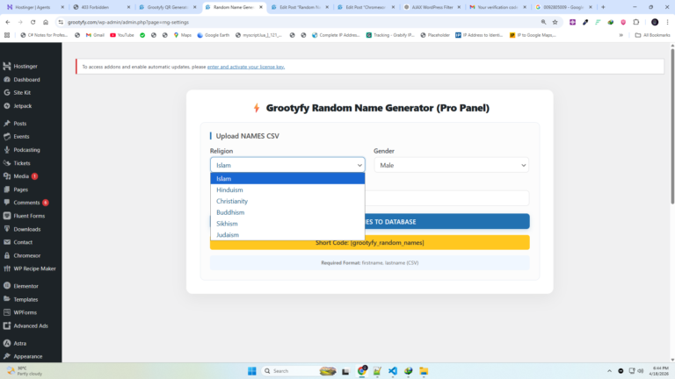Image resolution: width=675 pixels, height=379 pixels.
Task: Bookmark this page with the star
Action: pos(555,22)
